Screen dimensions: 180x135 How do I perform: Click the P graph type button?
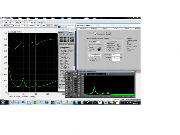pyautogui.click(x=79, y=93)
